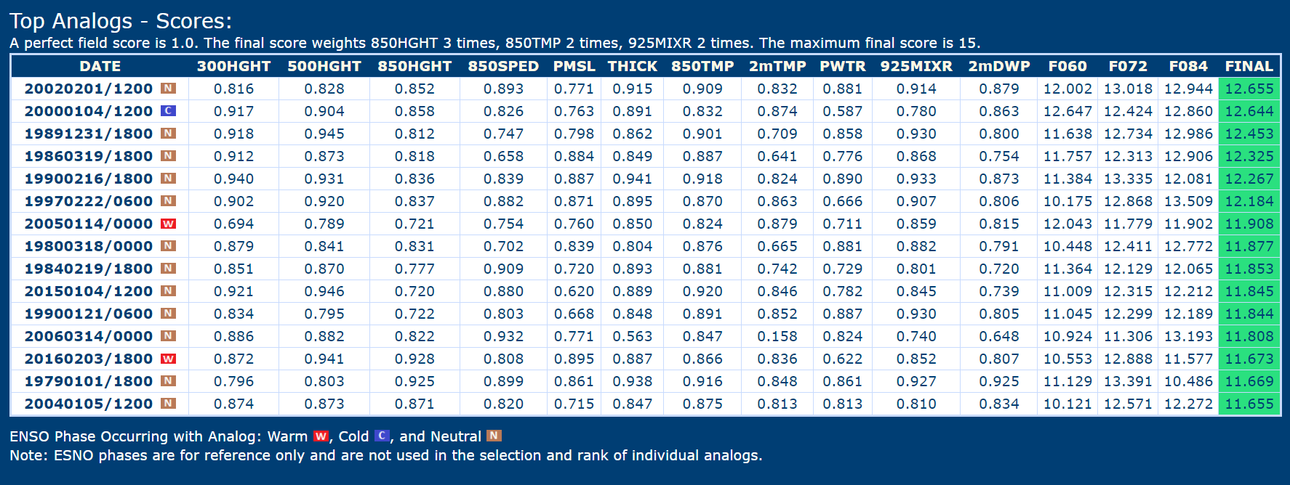
Task: Click the Cold ENSO icon beside 20000104/1200
Action: [x=168, y=111]
